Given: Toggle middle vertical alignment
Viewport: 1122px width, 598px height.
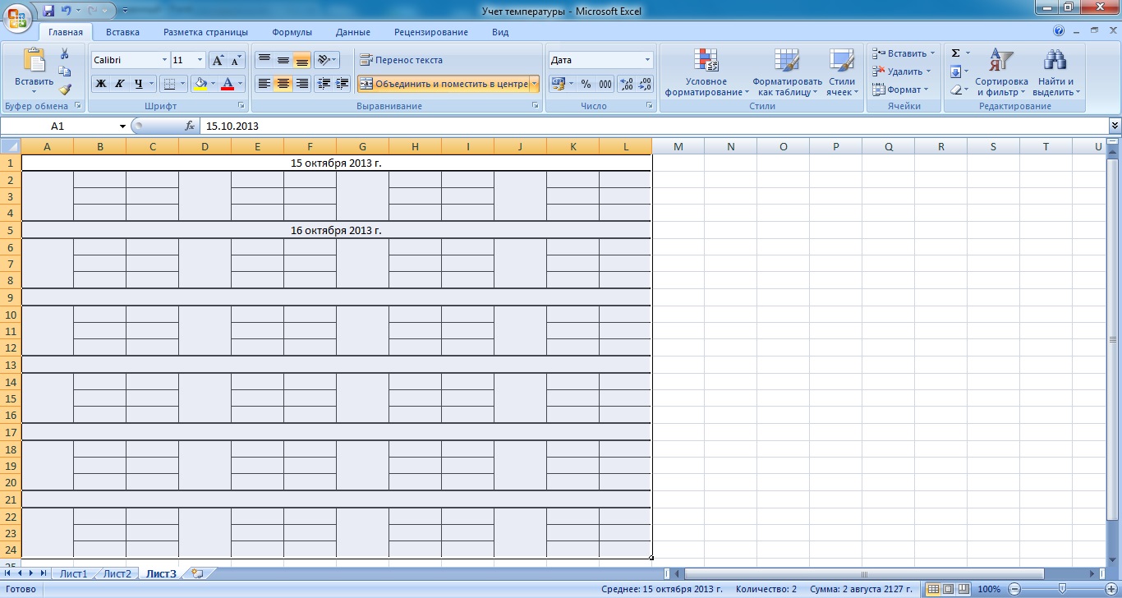Looking at the screenshot, I should (x=283, y=60).
